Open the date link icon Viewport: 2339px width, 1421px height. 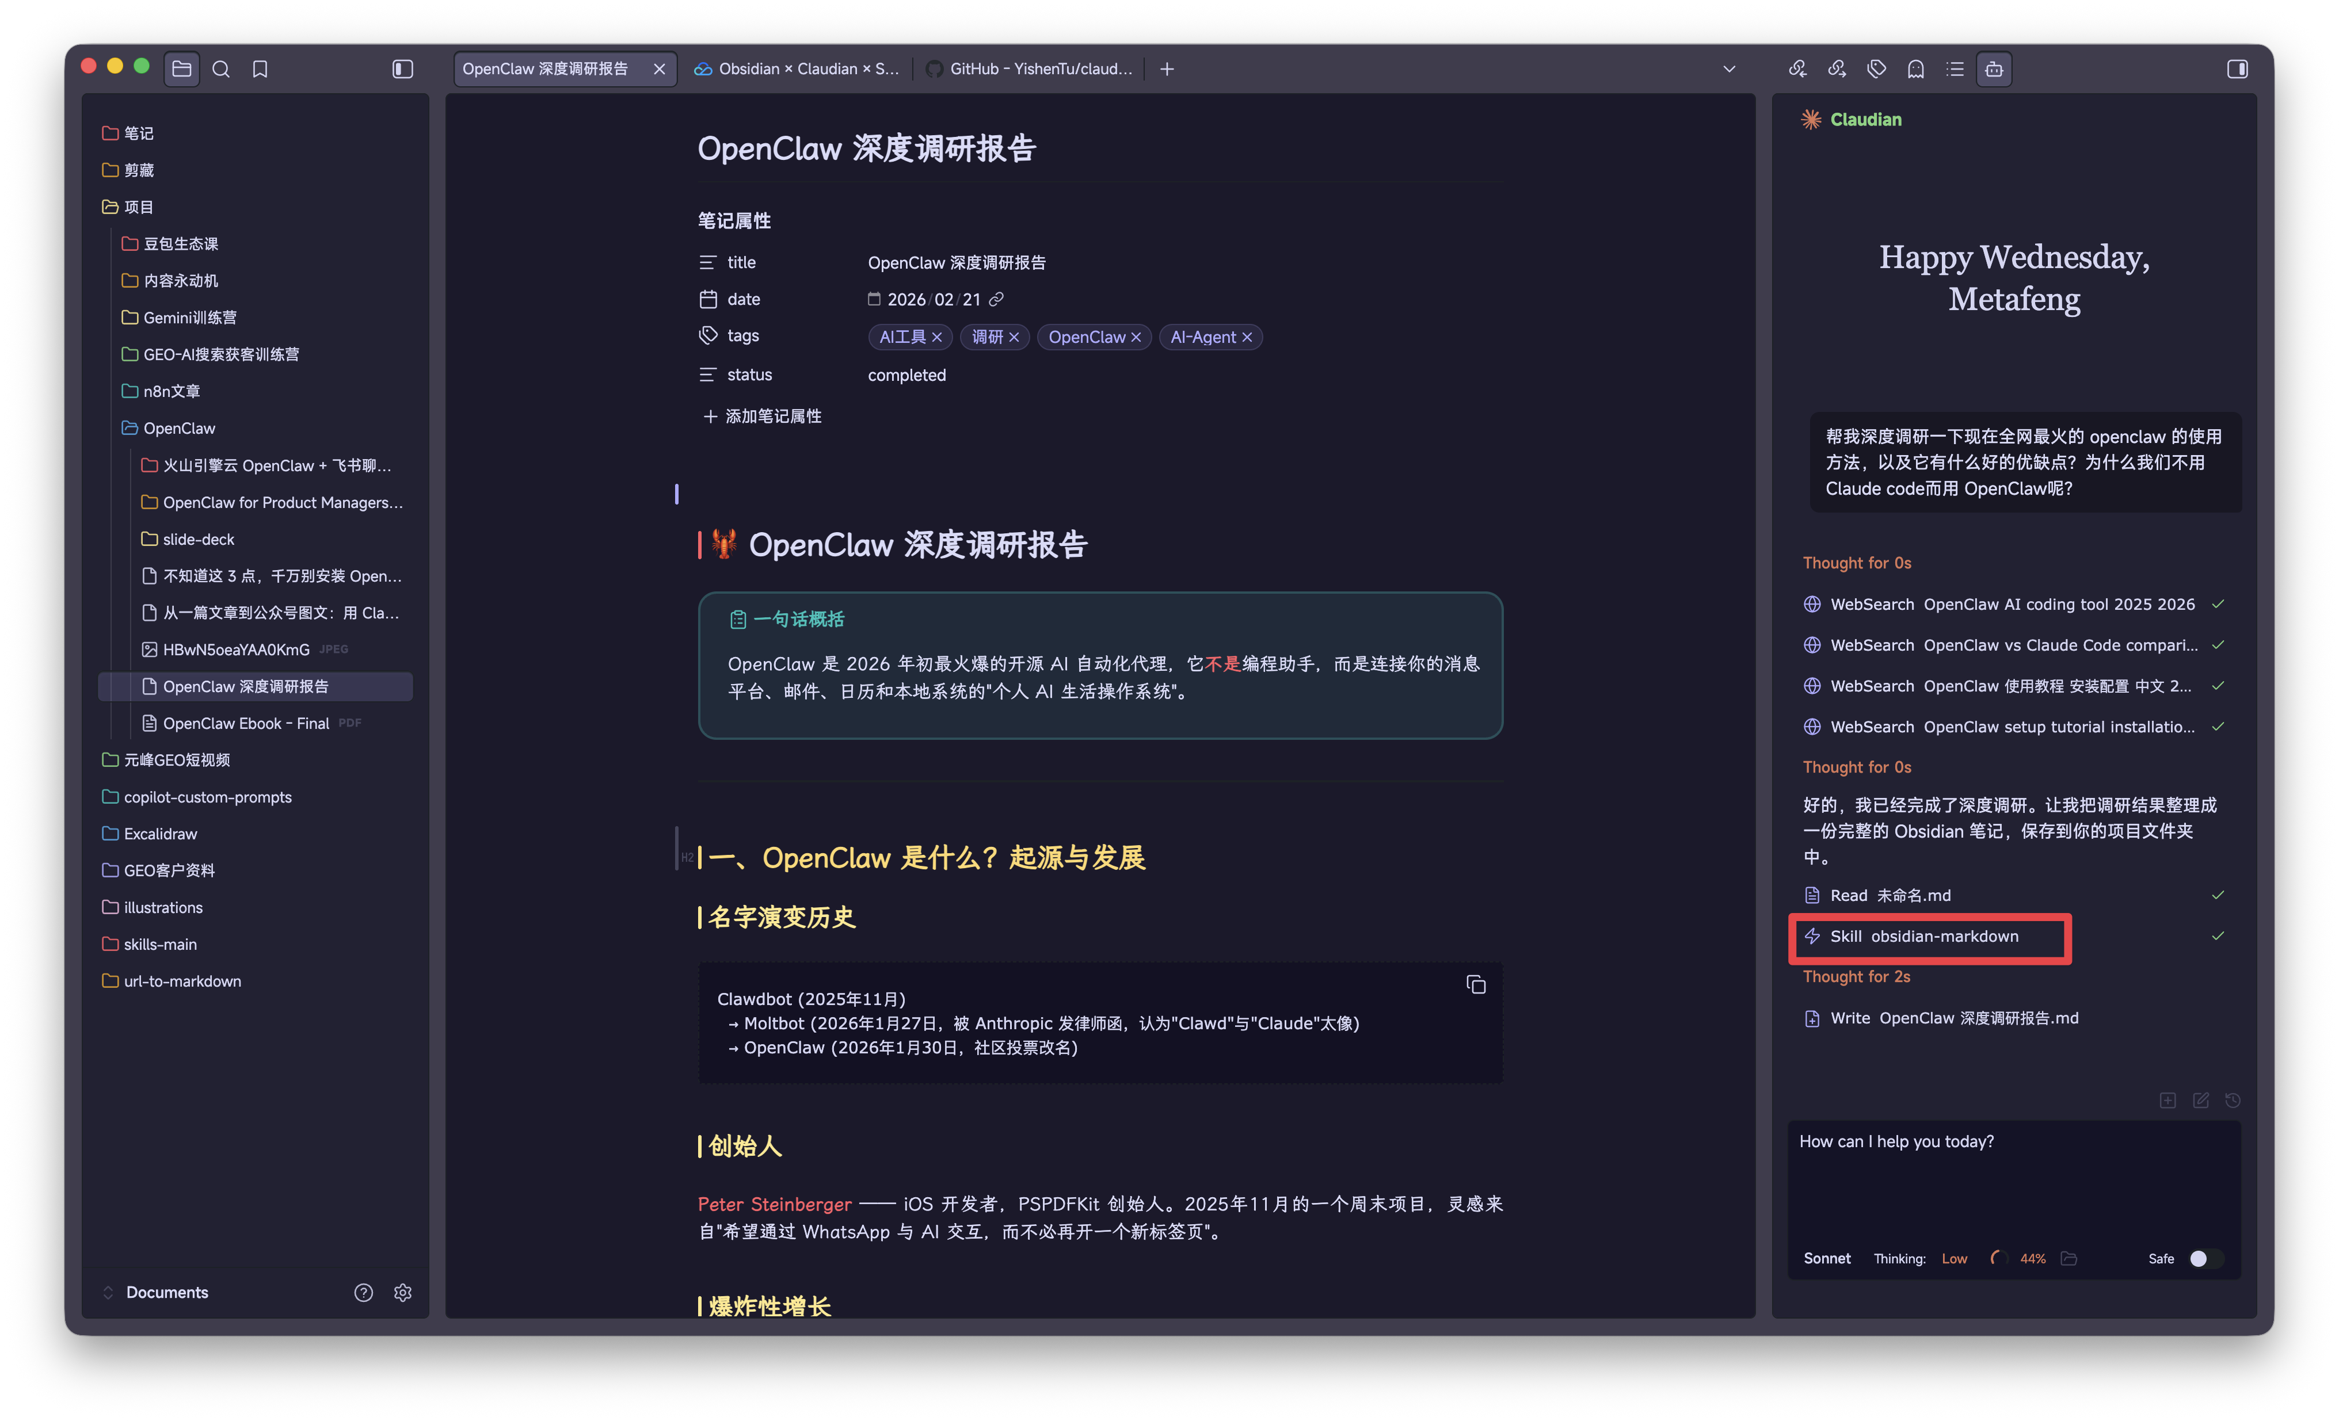coord(996,299)
